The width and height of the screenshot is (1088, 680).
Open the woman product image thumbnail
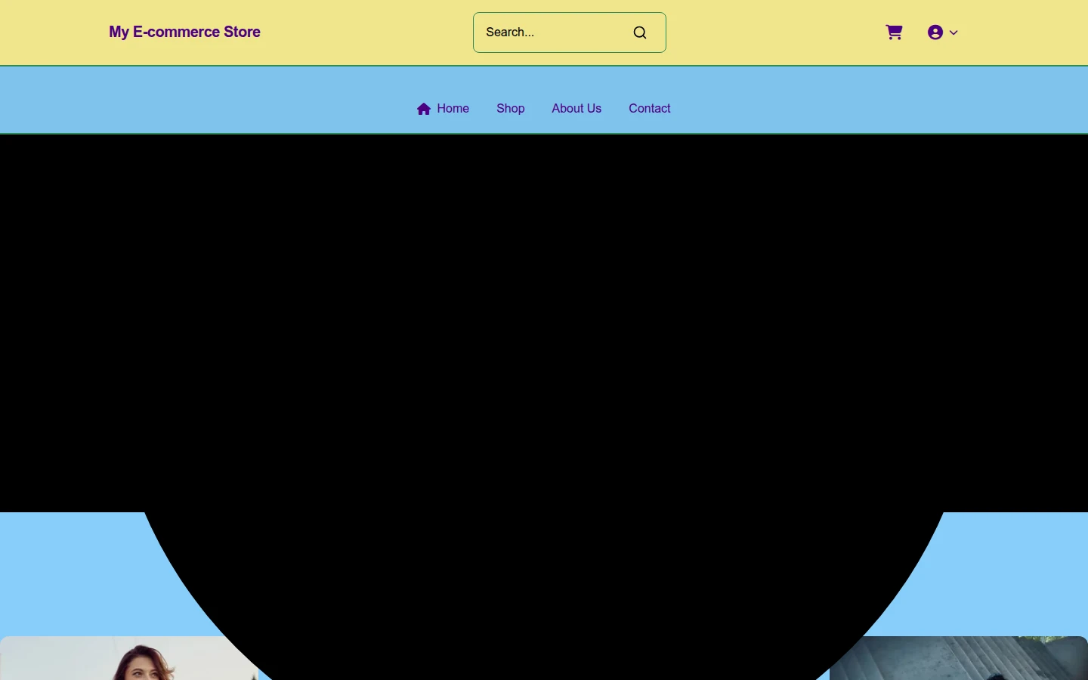point(128,658)
